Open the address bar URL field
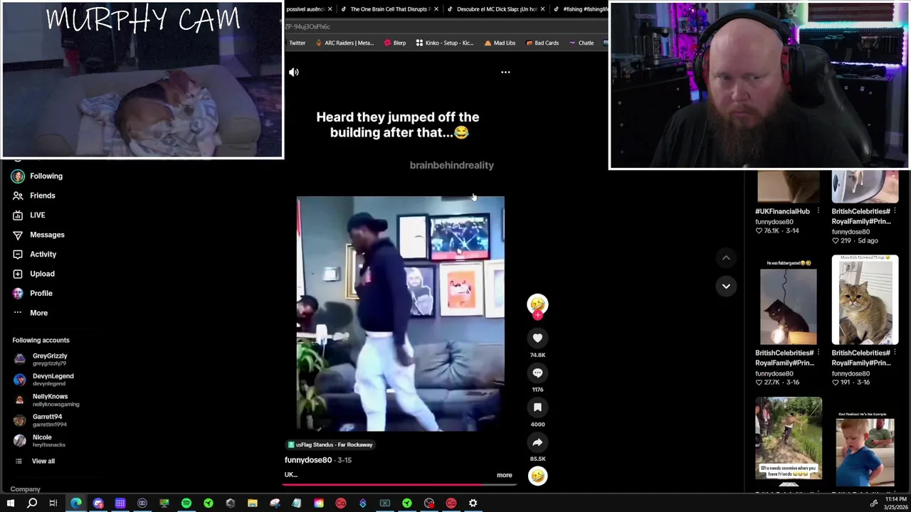 [445, 26]
